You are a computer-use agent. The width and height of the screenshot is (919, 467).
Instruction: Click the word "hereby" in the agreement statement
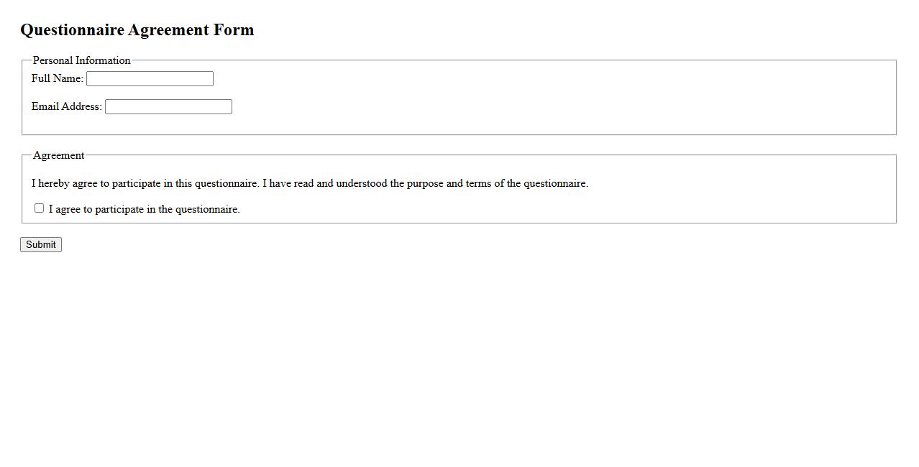pos(53,183)
